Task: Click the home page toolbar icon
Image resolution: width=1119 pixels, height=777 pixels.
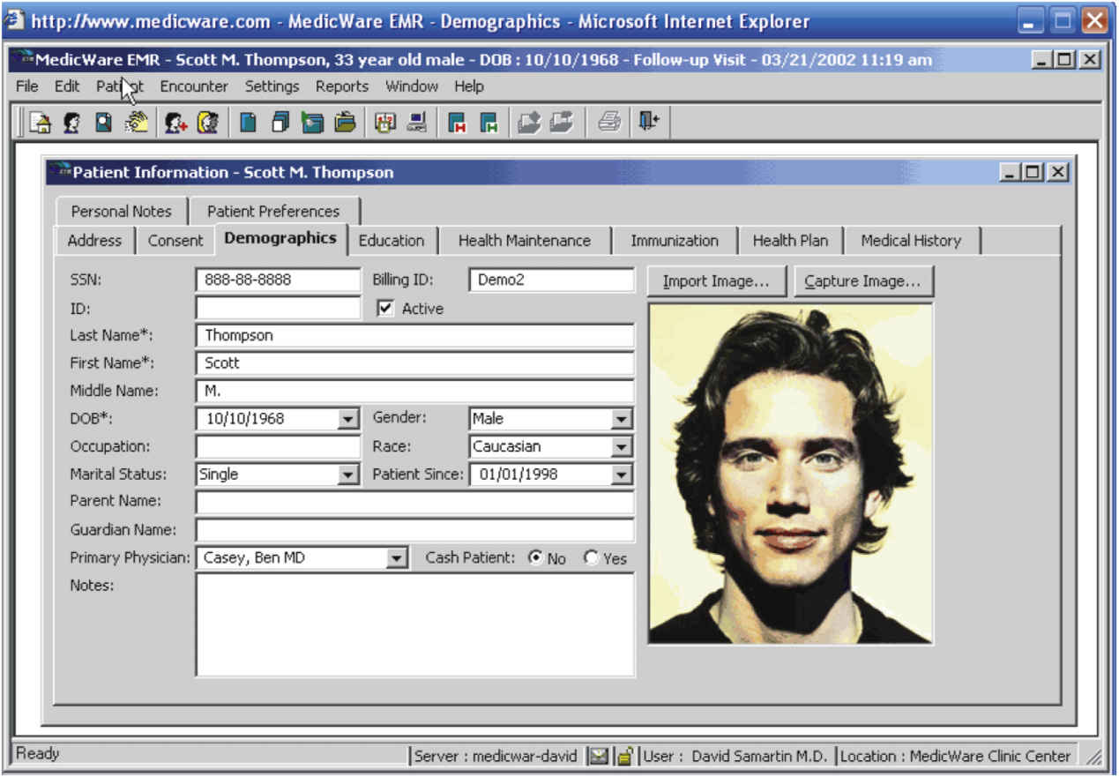Action: point(41,123)
